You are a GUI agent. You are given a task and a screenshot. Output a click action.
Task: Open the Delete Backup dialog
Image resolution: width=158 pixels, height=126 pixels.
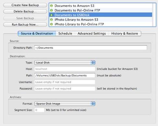click(25, 11)
